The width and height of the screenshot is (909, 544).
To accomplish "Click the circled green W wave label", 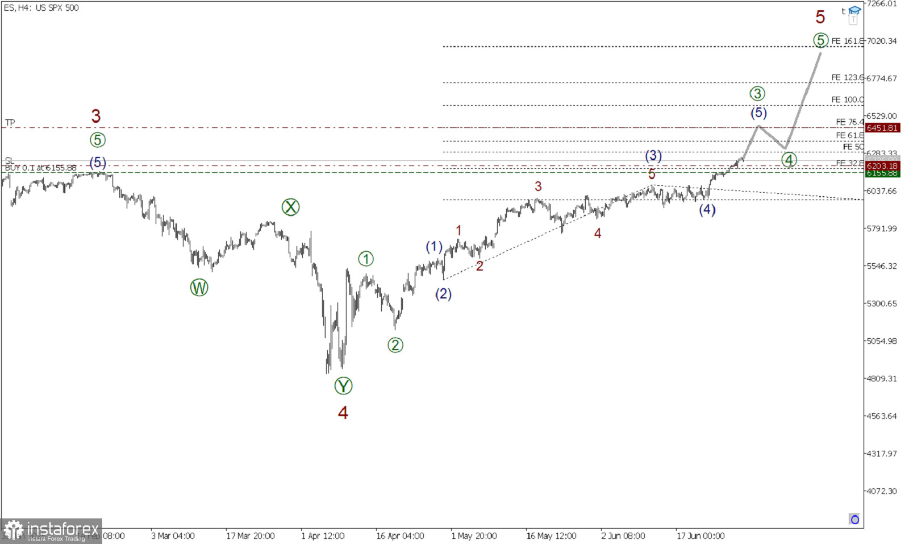I will tap(199, 288).
